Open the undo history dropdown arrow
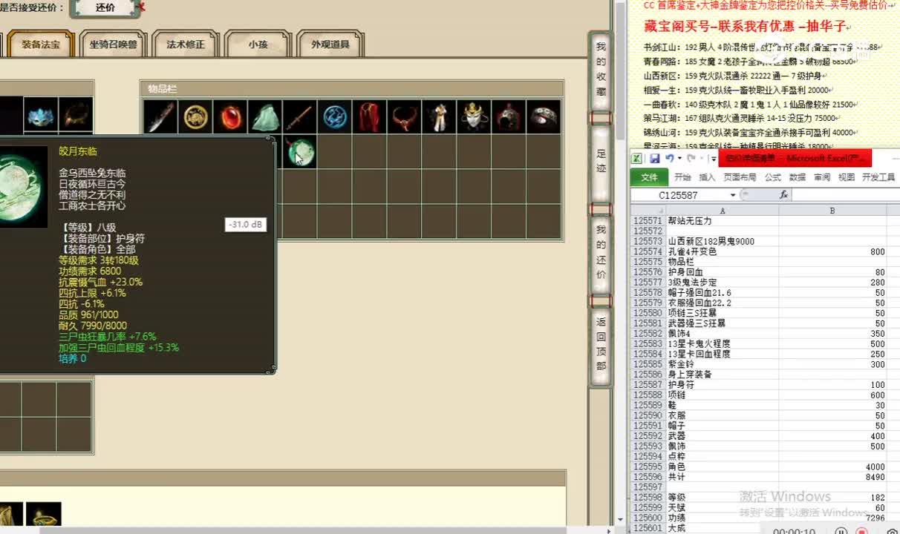Screen dimensions: 900x534 [679, 159]
